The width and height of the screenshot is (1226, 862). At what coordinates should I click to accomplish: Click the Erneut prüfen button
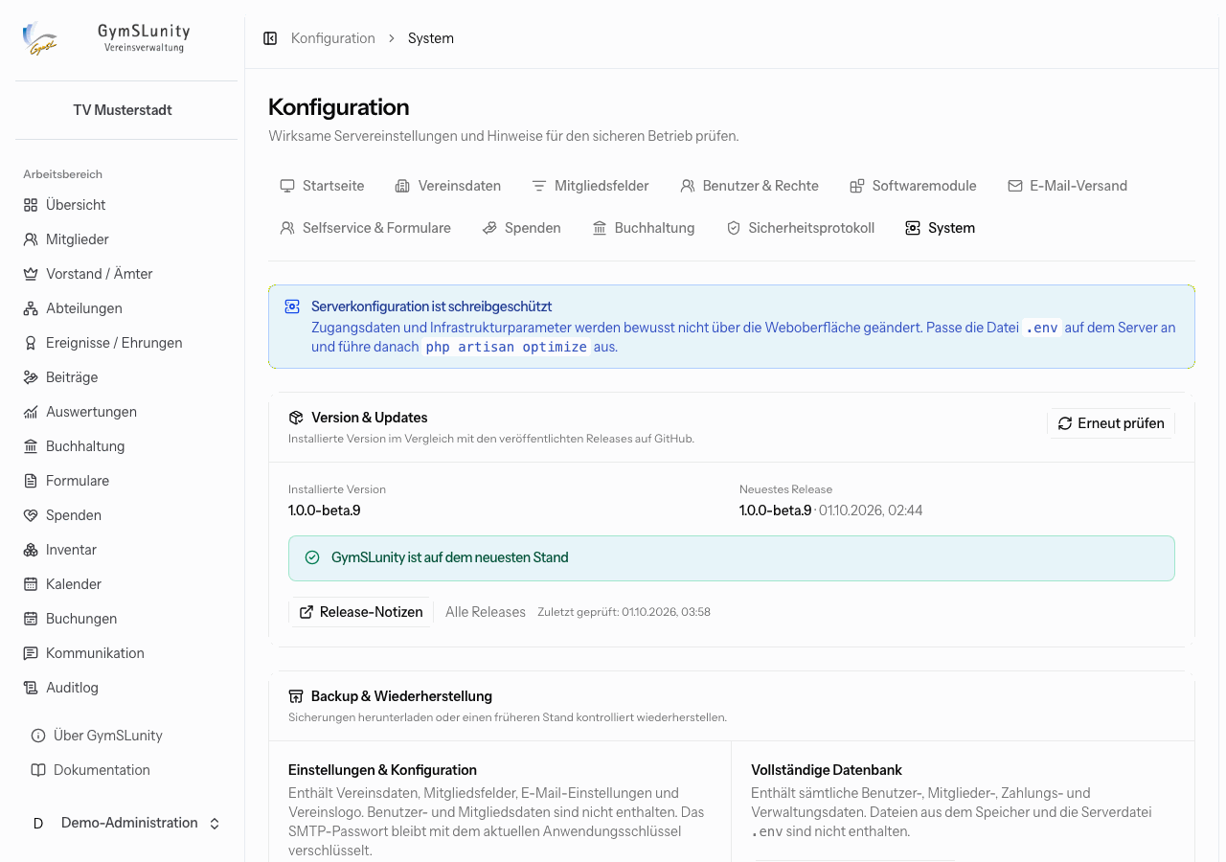(1111, 423)
